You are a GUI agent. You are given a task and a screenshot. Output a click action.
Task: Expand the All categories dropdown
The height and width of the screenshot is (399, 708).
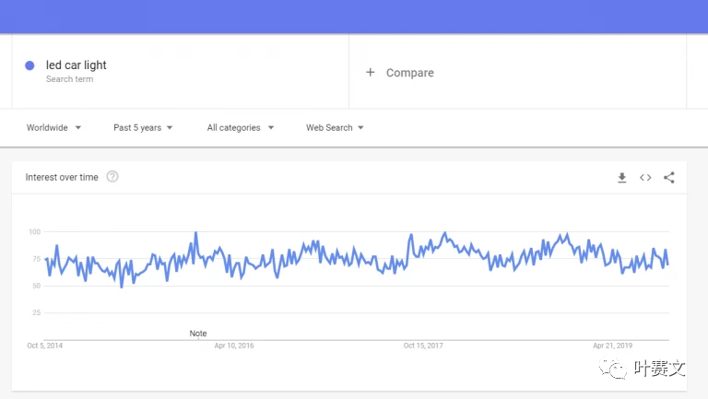pos(240,128)
